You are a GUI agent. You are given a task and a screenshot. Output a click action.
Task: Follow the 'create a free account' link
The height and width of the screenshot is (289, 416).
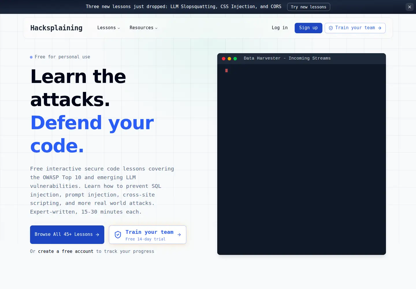(x=66, y=251)
